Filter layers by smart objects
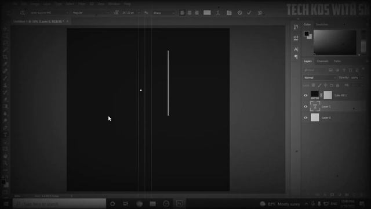Screen dimensions: 371x209 (357, 70)
